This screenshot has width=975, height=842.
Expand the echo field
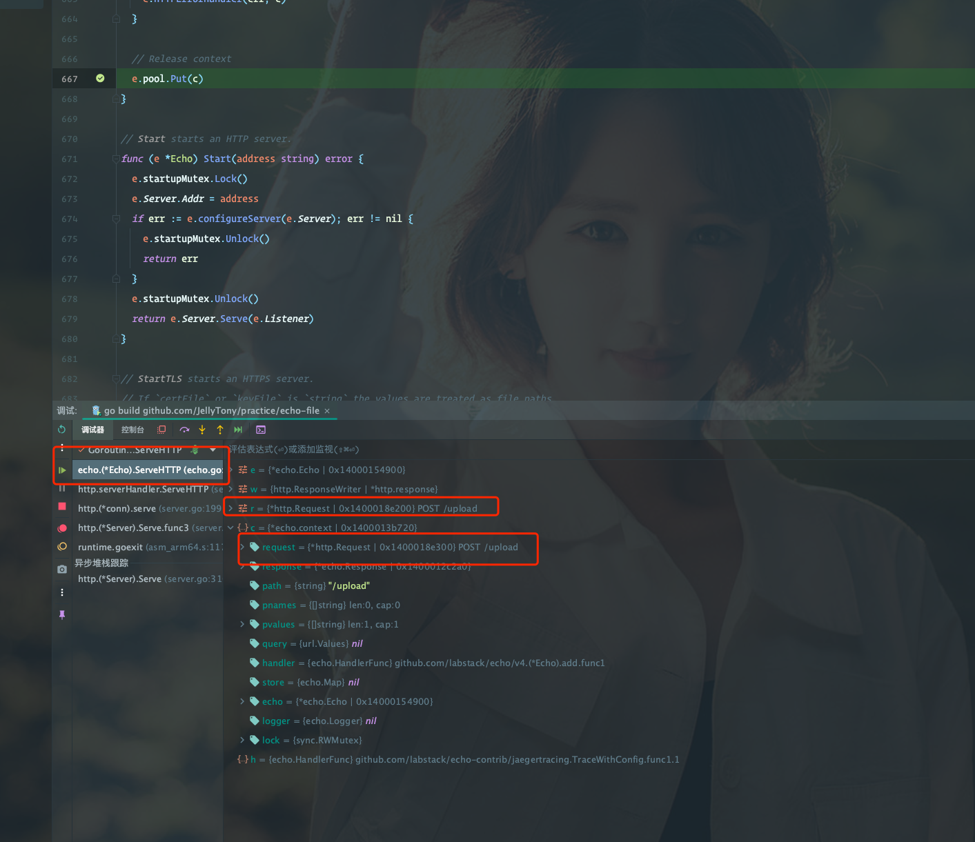click(242, 701)
